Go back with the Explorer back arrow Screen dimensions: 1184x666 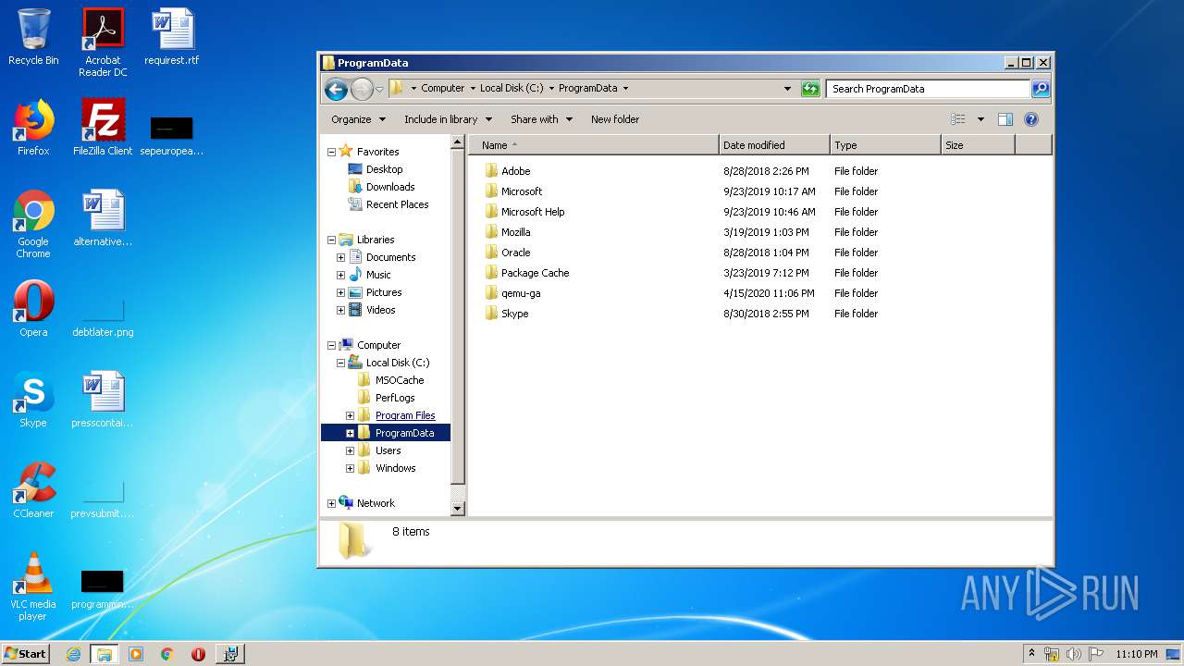pyautogui.click(x=336, y=89)
